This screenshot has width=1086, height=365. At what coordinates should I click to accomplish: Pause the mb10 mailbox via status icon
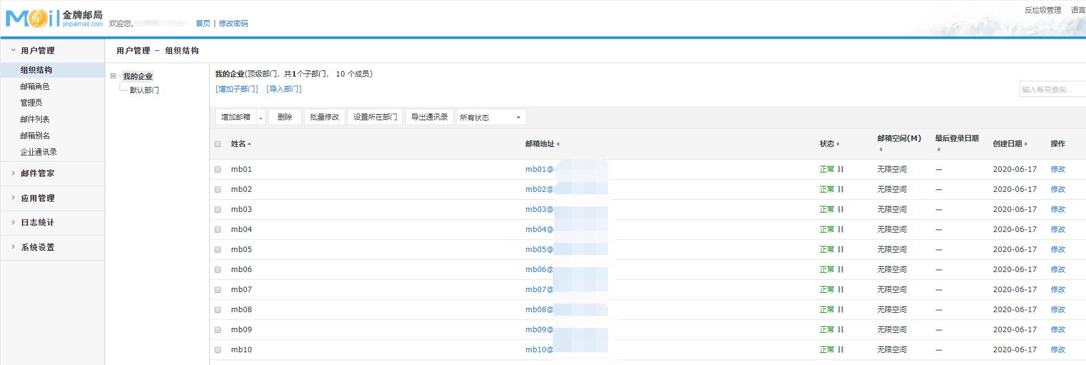pos(840,350)
